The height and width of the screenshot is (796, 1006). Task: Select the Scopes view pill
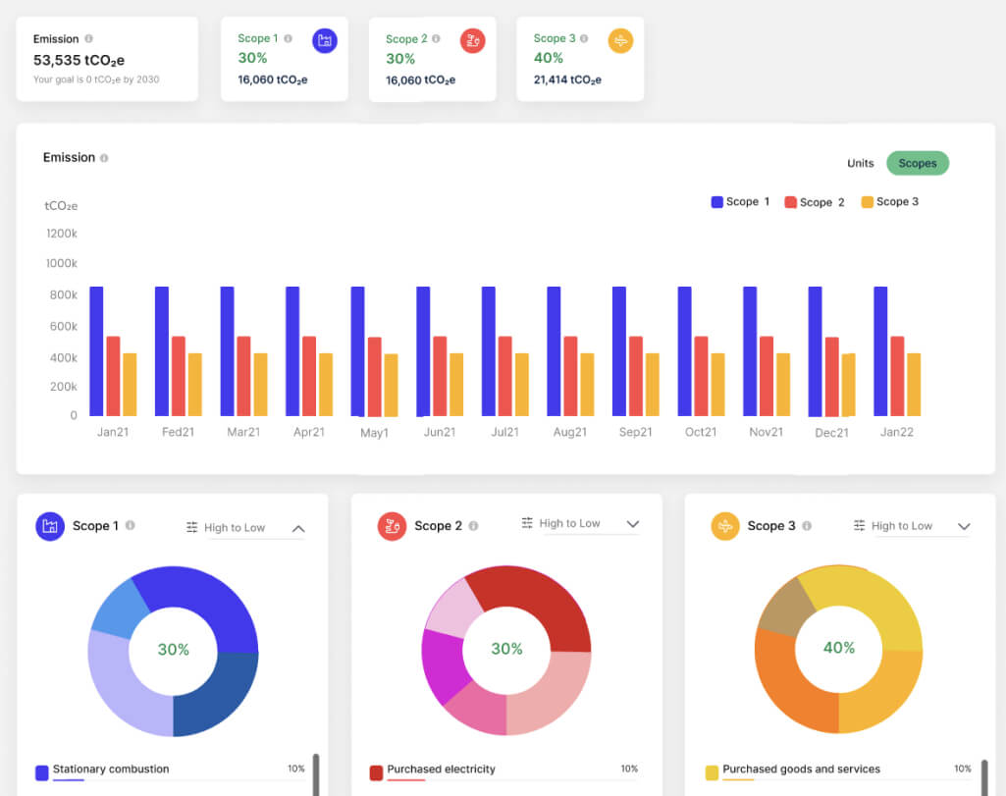[x=918, y=163]
